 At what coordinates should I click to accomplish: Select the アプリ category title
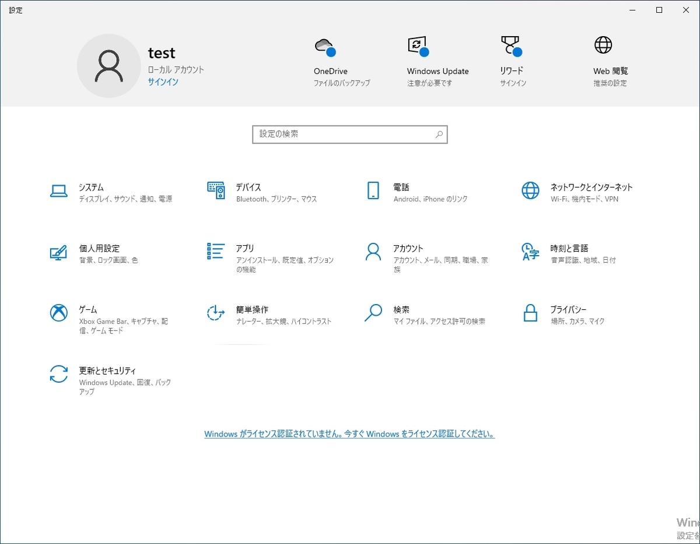[x=245, y=249]
